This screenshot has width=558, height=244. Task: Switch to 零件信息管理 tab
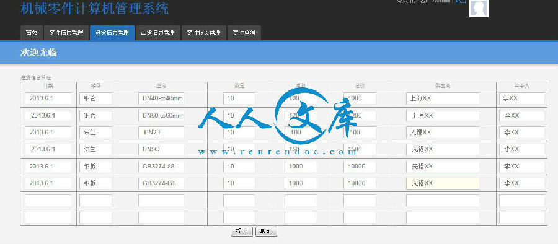tap(66, 33)
